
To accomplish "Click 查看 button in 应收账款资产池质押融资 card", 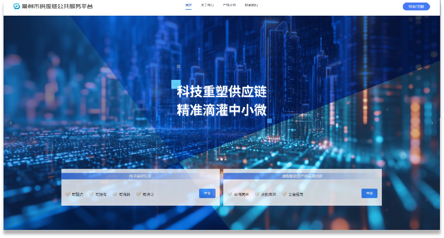I will click(x=369, y=193).
